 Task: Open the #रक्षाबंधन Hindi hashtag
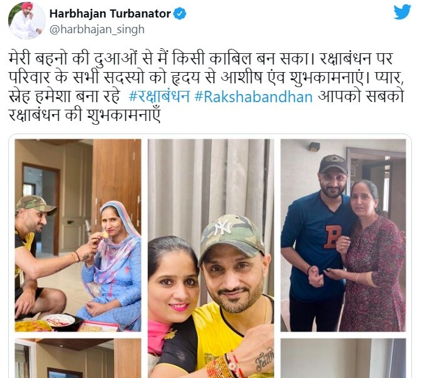click(x=159, y=97)
